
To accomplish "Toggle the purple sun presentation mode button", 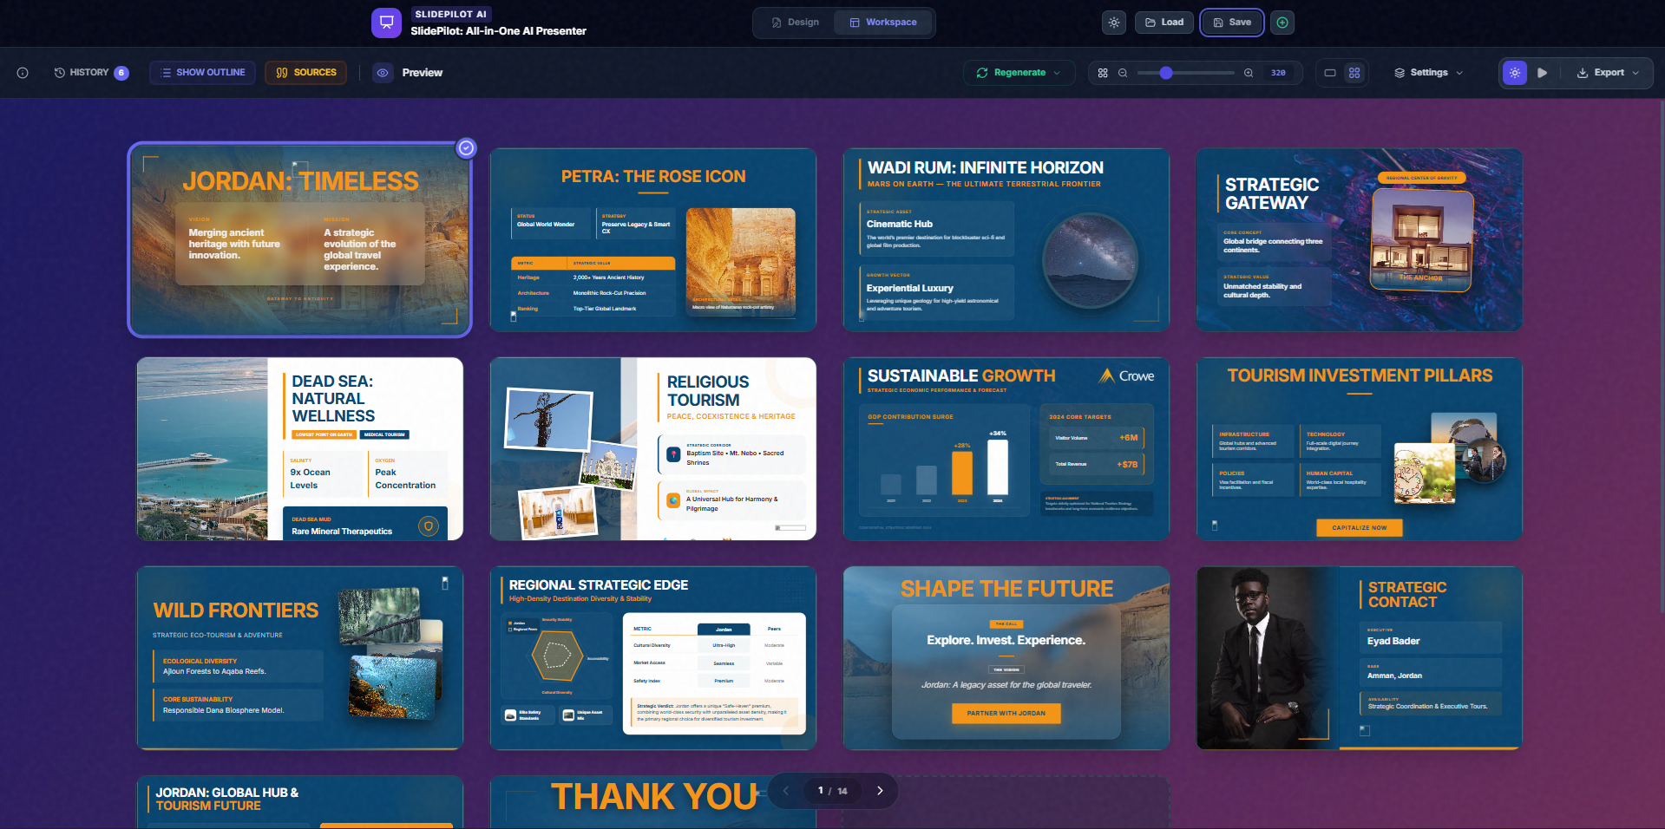I will click(x=1515, y=73).
